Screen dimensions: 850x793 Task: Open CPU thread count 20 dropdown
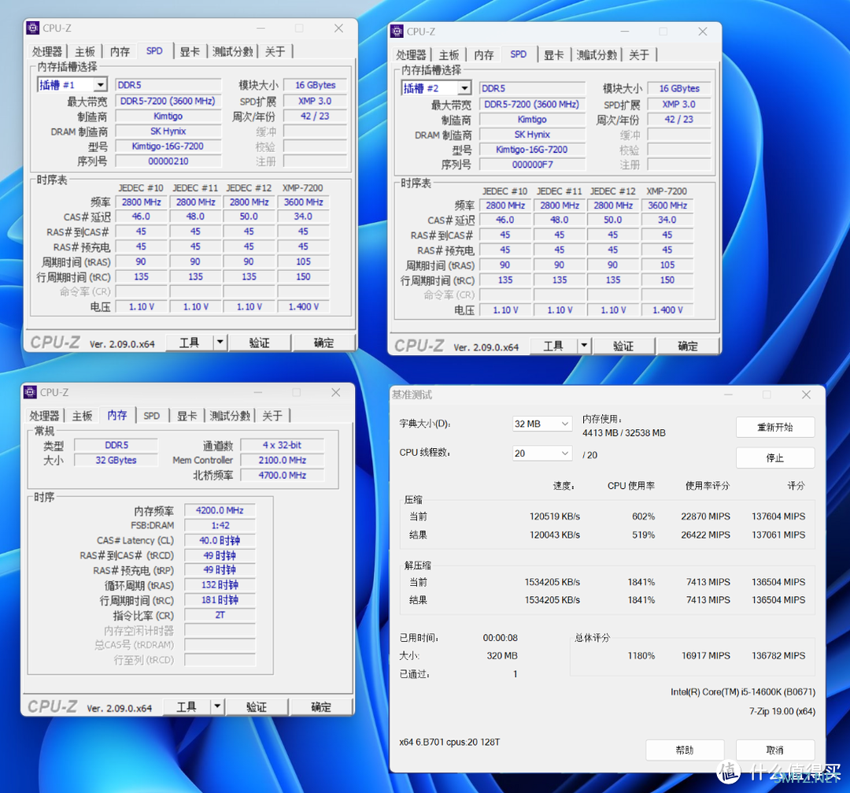pyautogui.click(x=542, y=453)
